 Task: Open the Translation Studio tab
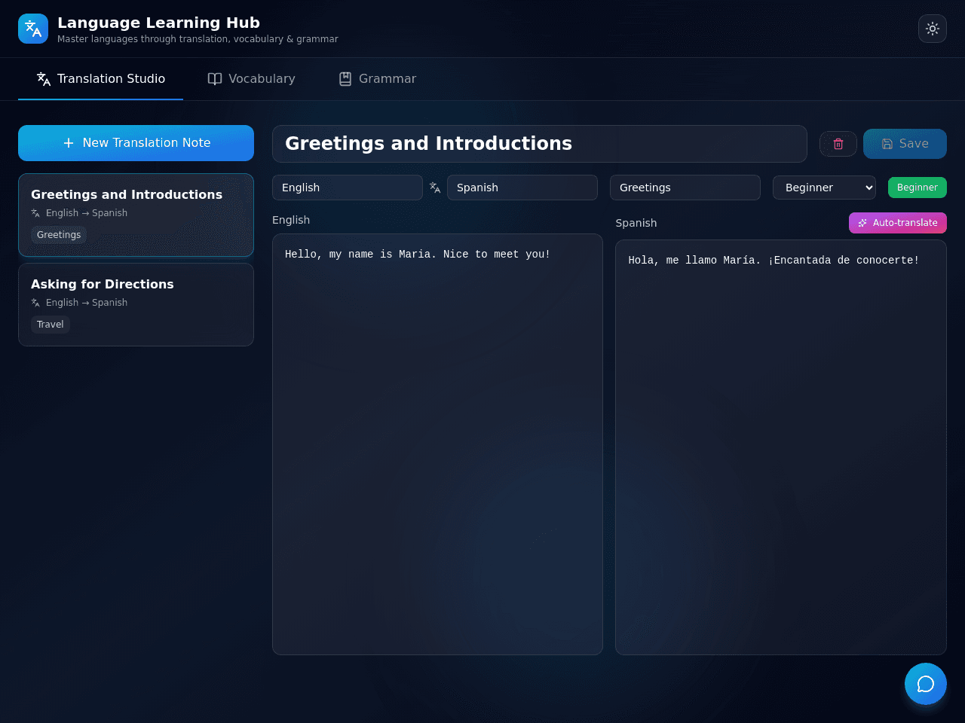tap(100, 79)
